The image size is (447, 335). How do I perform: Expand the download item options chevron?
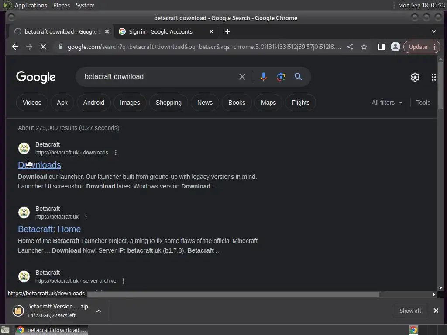[x=99, y=311]
